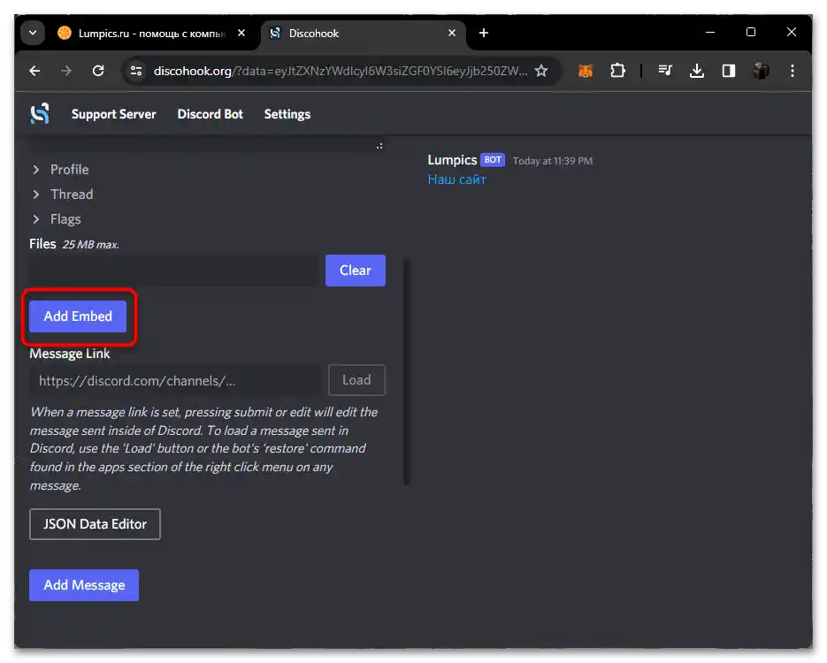Click the Add Embed button
Image resolution: width=827 pixels, height=663 pixels.
pyautogui.click(x=78, y=316)
